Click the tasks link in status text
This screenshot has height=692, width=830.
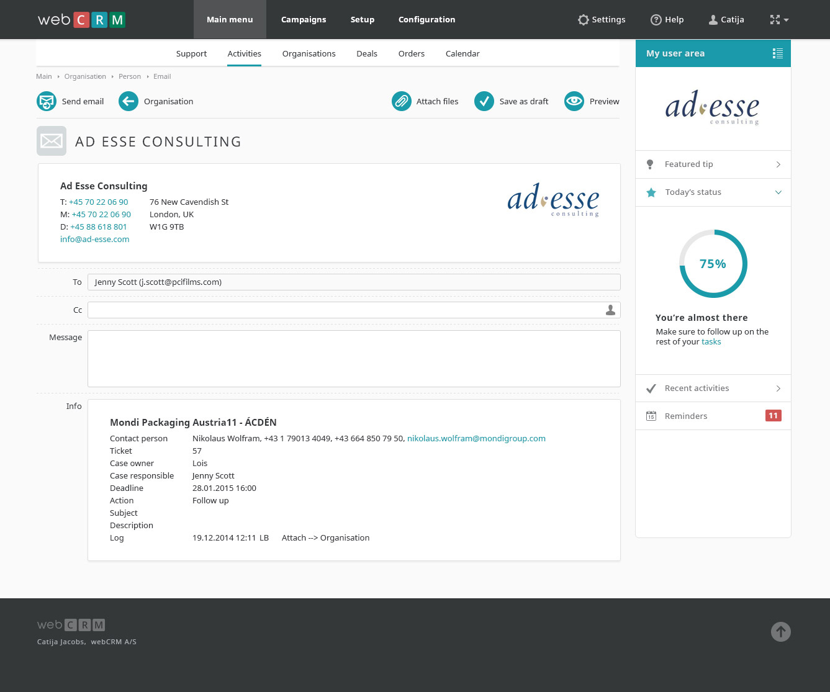point(711,341)
